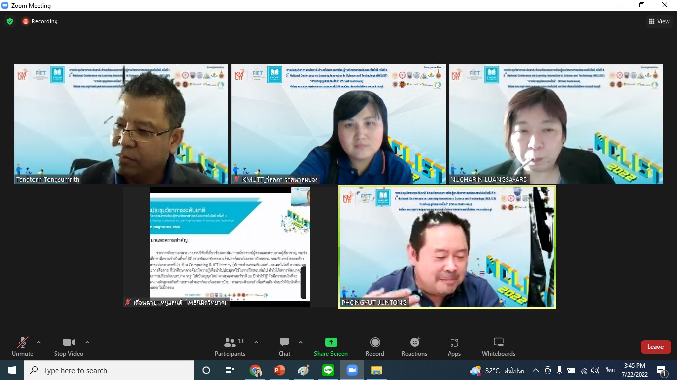Stop Video camera toggle

tap(68, 343)
